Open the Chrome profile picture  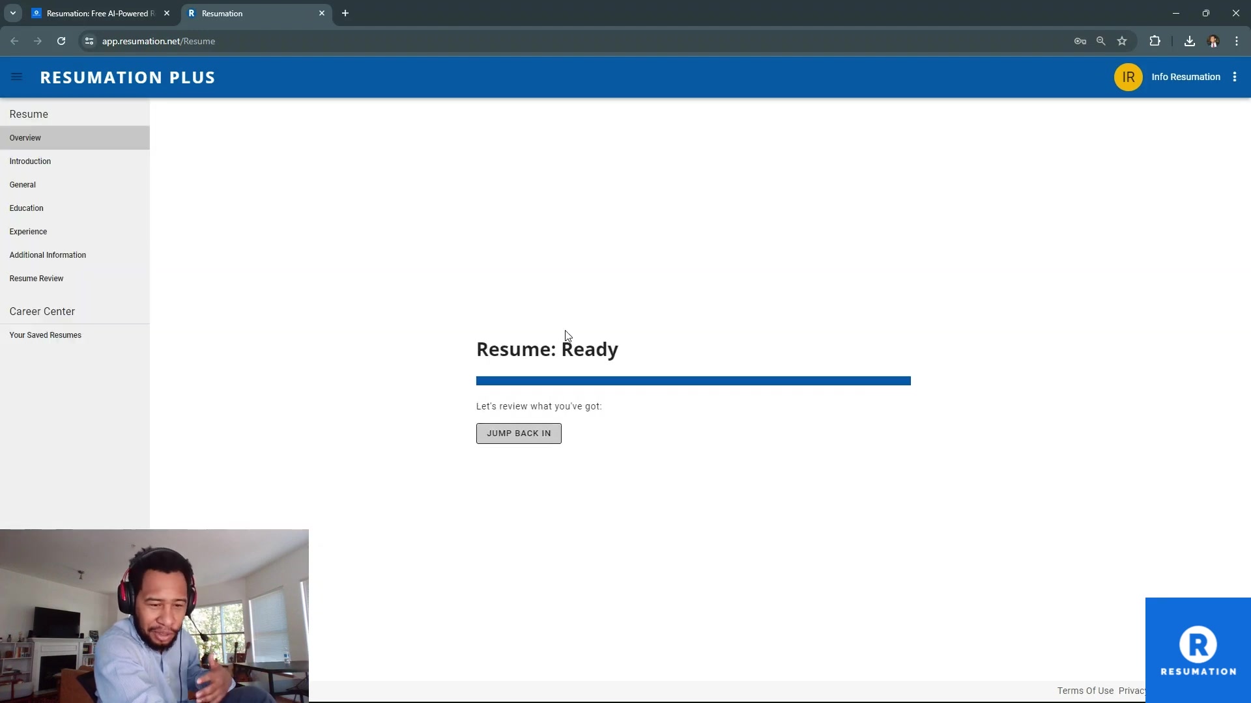(1213, 41)
